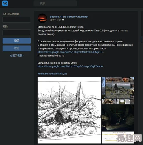Open Вестник «Того Самого Сталкера» group name link

tap(69, 17)
